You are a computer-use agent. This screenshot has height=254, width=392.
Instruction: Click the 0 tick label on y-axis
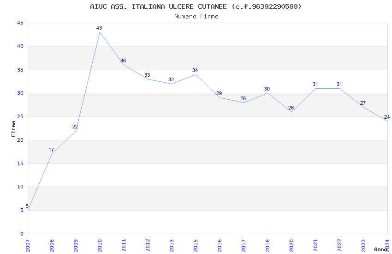click(22, 234)
